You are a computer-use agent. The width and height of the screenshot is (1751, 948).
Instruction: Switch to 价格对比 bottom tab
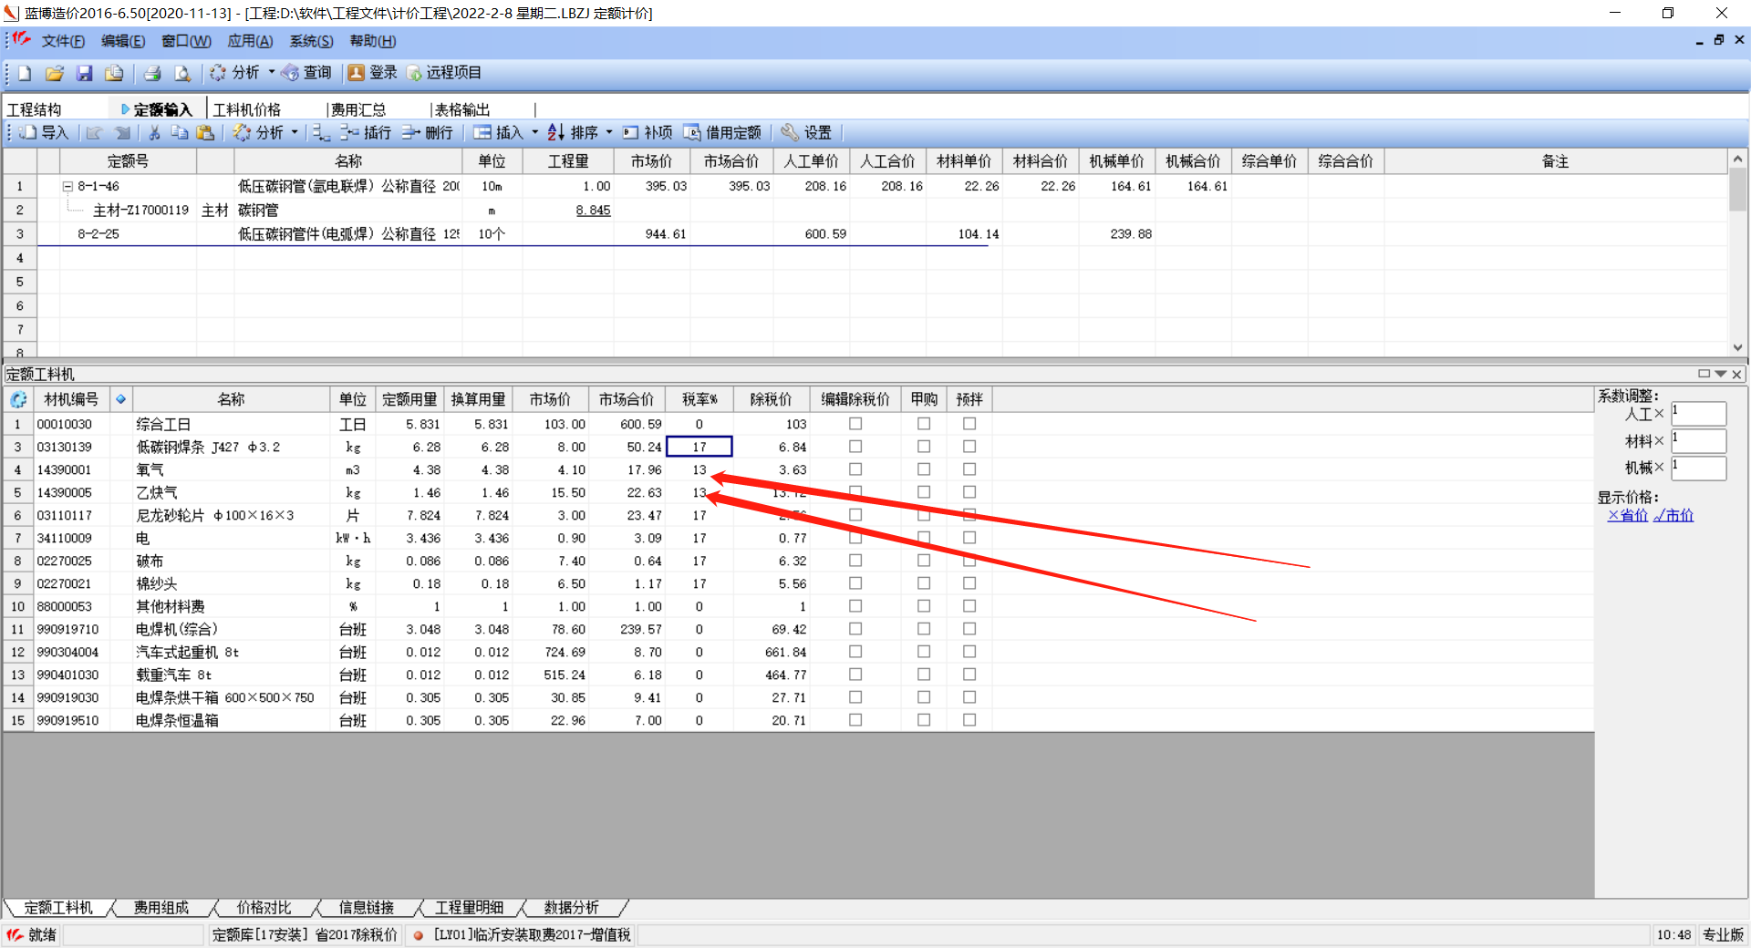264,908
